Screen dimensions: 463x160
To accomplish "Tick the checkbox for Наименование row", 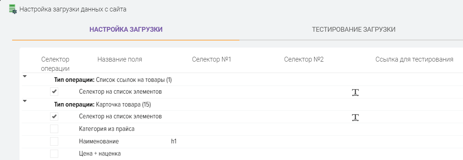I will pos(54,142).
